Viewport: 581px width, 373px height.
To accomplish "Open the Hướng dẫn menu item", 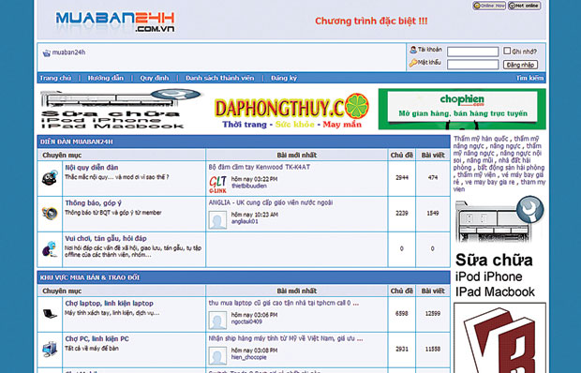I will click(105, 78).
